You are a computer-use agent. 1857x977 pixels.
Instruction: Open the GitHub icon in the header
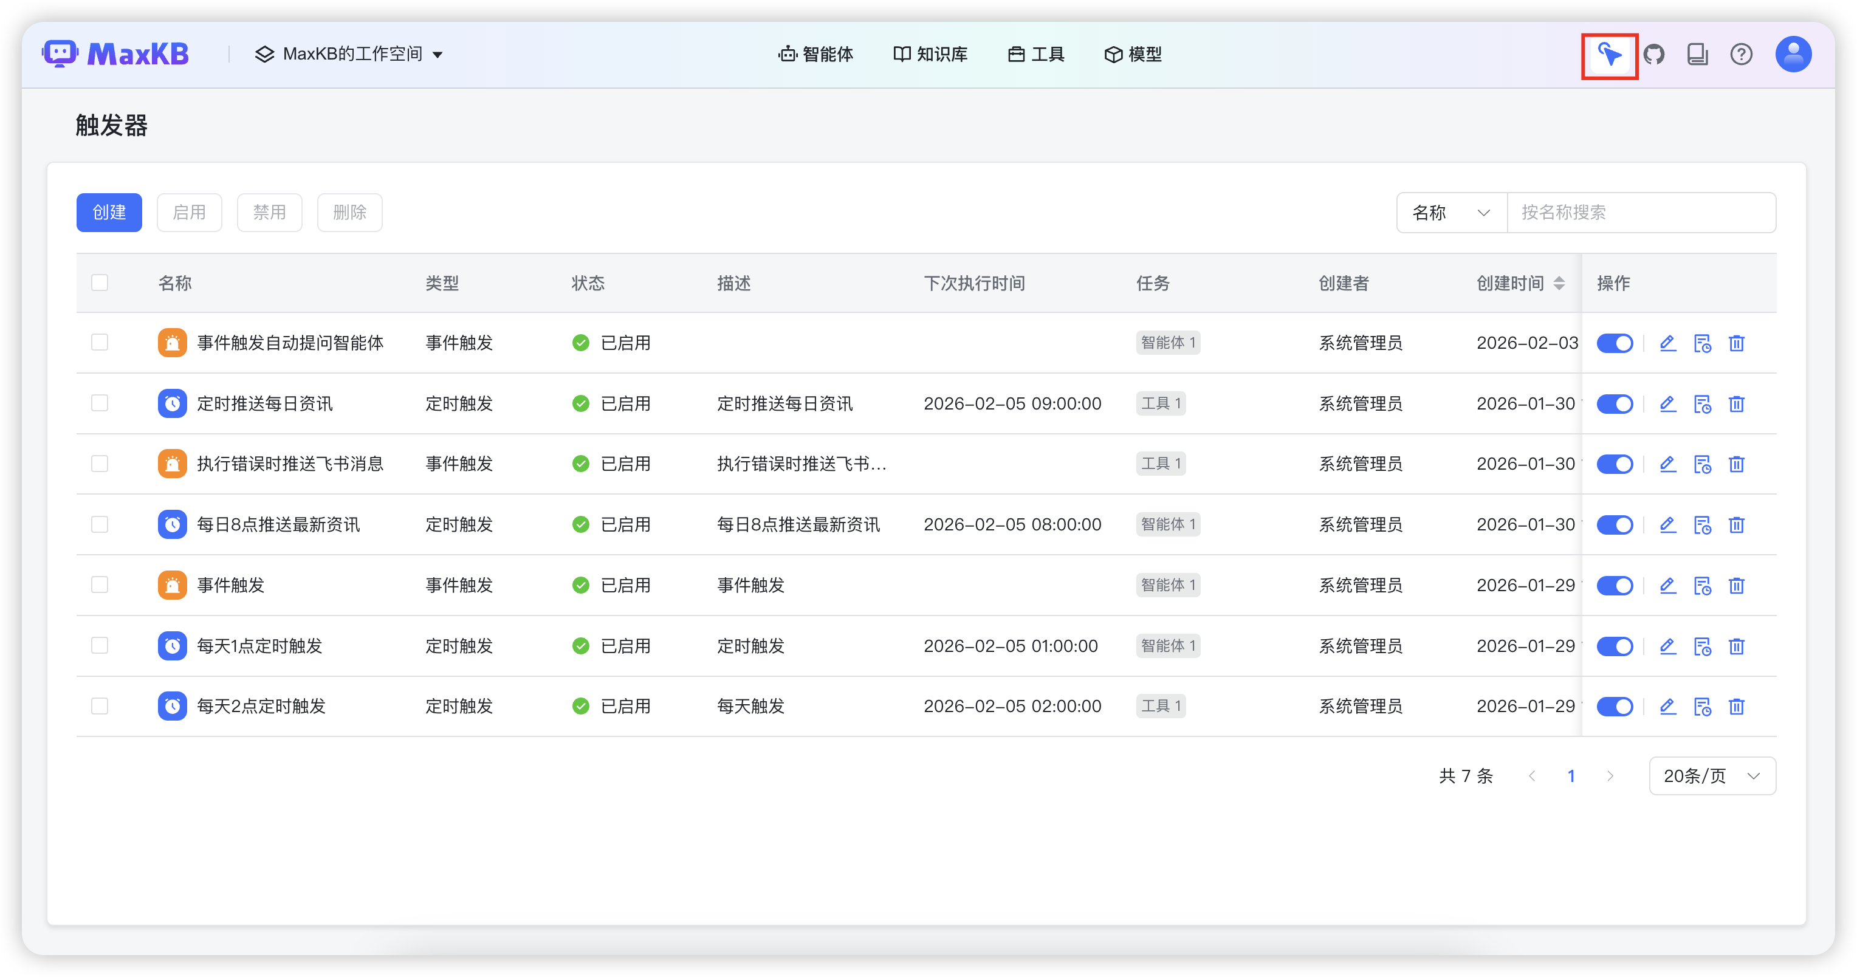(1655, 54)
